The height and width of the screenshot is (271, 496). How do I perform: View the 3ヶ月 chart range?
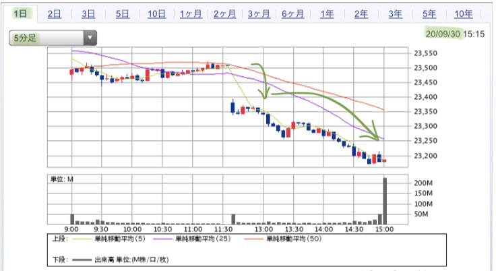(259, 14)
